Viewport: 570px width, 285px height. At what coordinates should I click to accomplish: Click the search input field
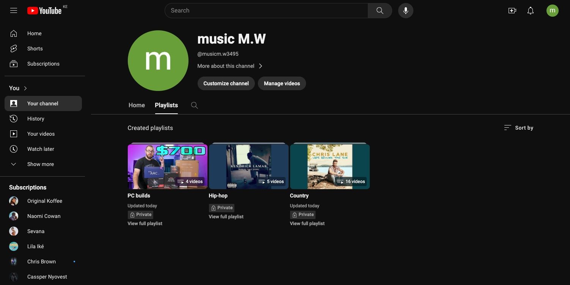tap(265, 10)
